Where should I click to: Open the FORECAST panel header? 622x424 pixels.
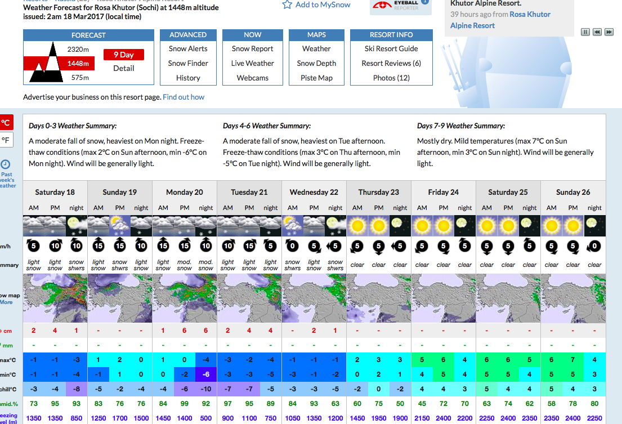[88, 35]
